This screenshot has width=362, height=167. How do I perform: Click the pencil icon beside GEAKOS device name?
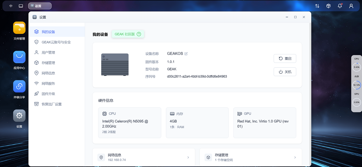(186, 54)
